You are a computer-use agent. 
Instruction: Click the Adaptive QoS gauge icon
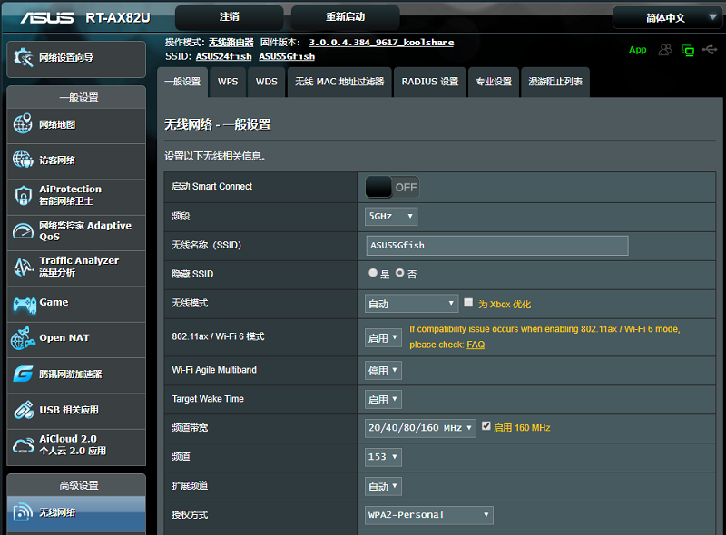coord(24,231)
